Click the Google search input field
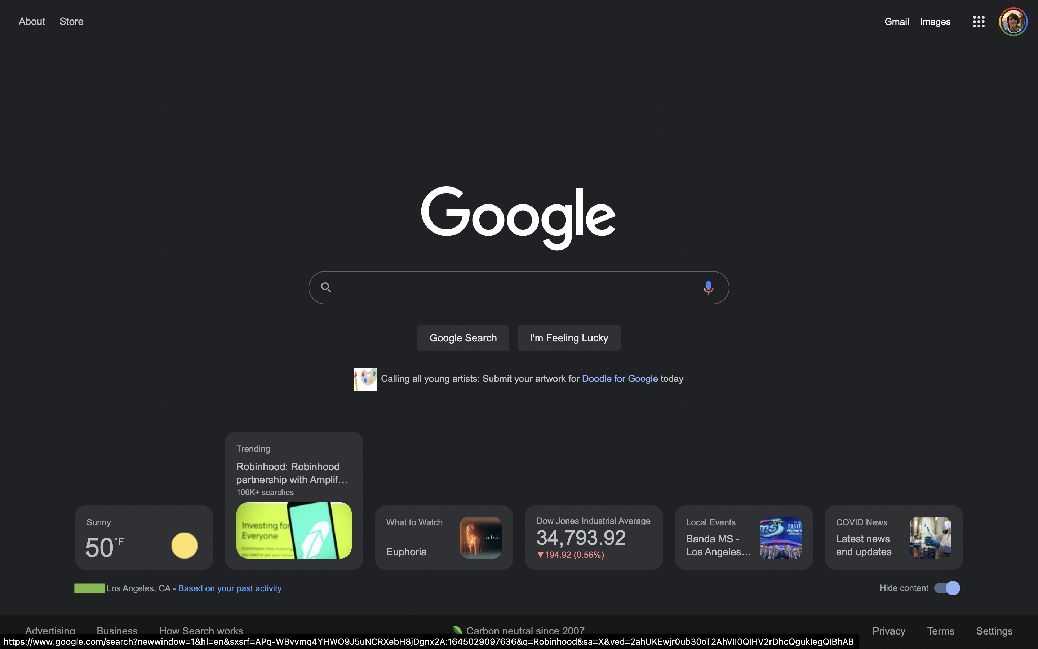1038x649 pixels. (519, 287)
